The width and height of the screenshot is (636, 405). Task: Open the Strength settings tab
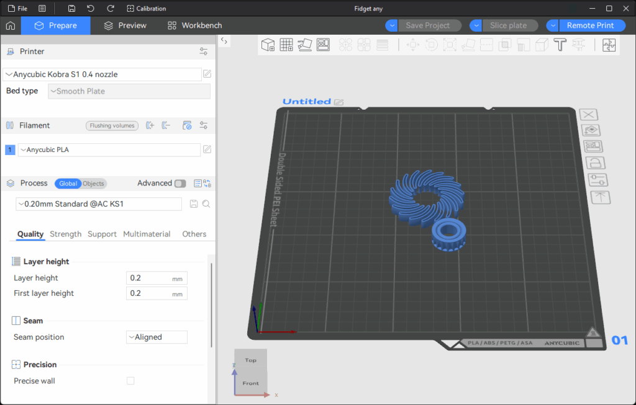click(x=65, y=234)
